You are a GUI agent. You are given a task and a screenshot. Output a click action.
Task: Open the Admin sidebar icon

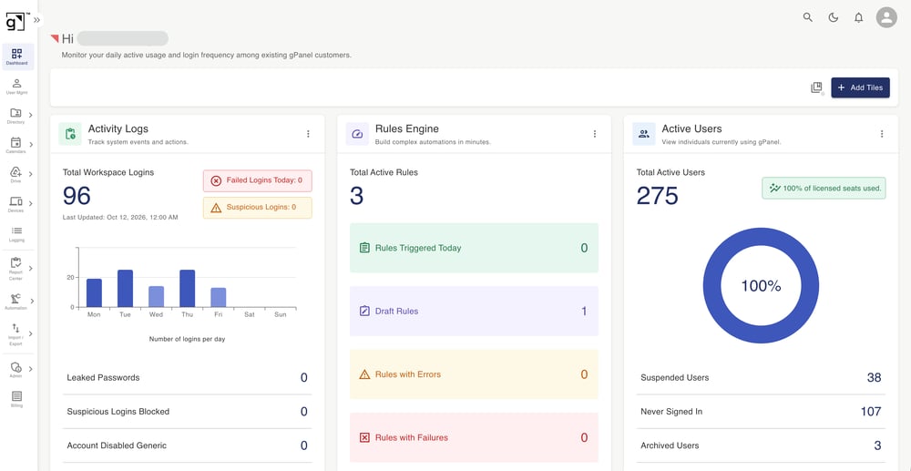point(15,368)
